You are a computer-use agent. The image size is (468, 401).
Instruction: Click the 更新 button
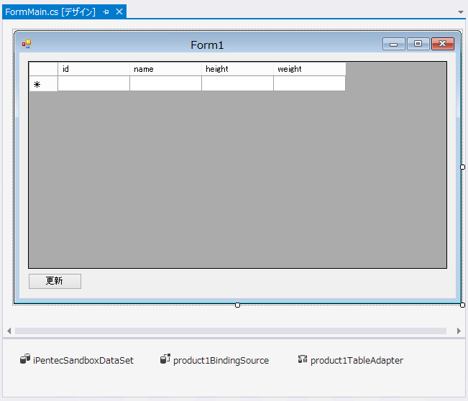[55, 281]
